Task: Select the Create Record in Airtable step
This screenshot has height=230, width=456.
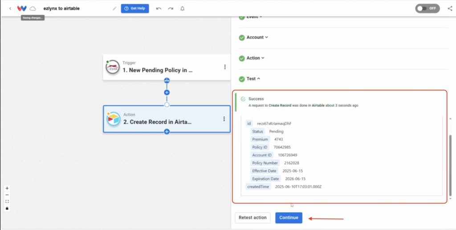Action: pos(167,119)
